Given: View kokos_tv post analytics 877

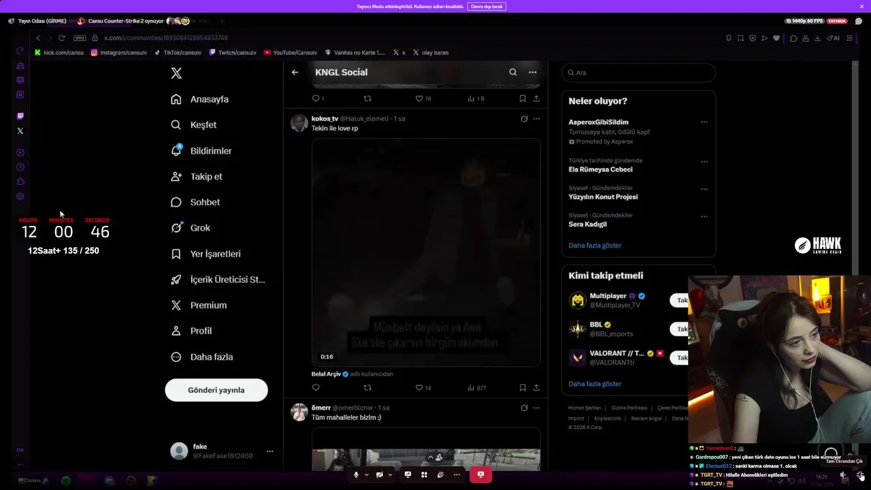Looking at the screenshot, I should [x=477, y=388].
